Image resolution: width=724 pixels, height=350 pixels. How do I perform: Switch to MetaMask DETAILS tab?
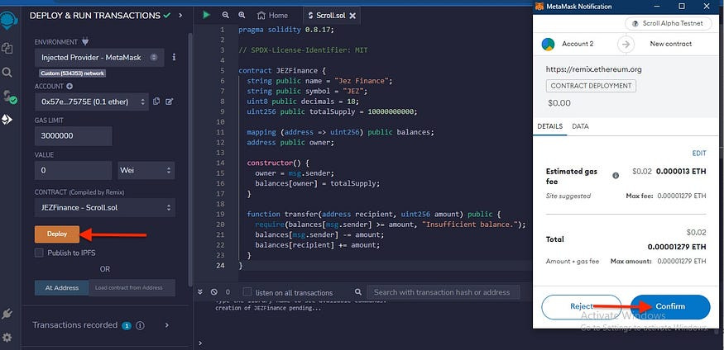pyautogui.click(x=550, y=126)
